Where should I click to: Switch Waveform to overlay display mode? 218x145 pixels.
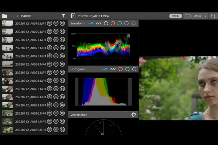[91, 23]
